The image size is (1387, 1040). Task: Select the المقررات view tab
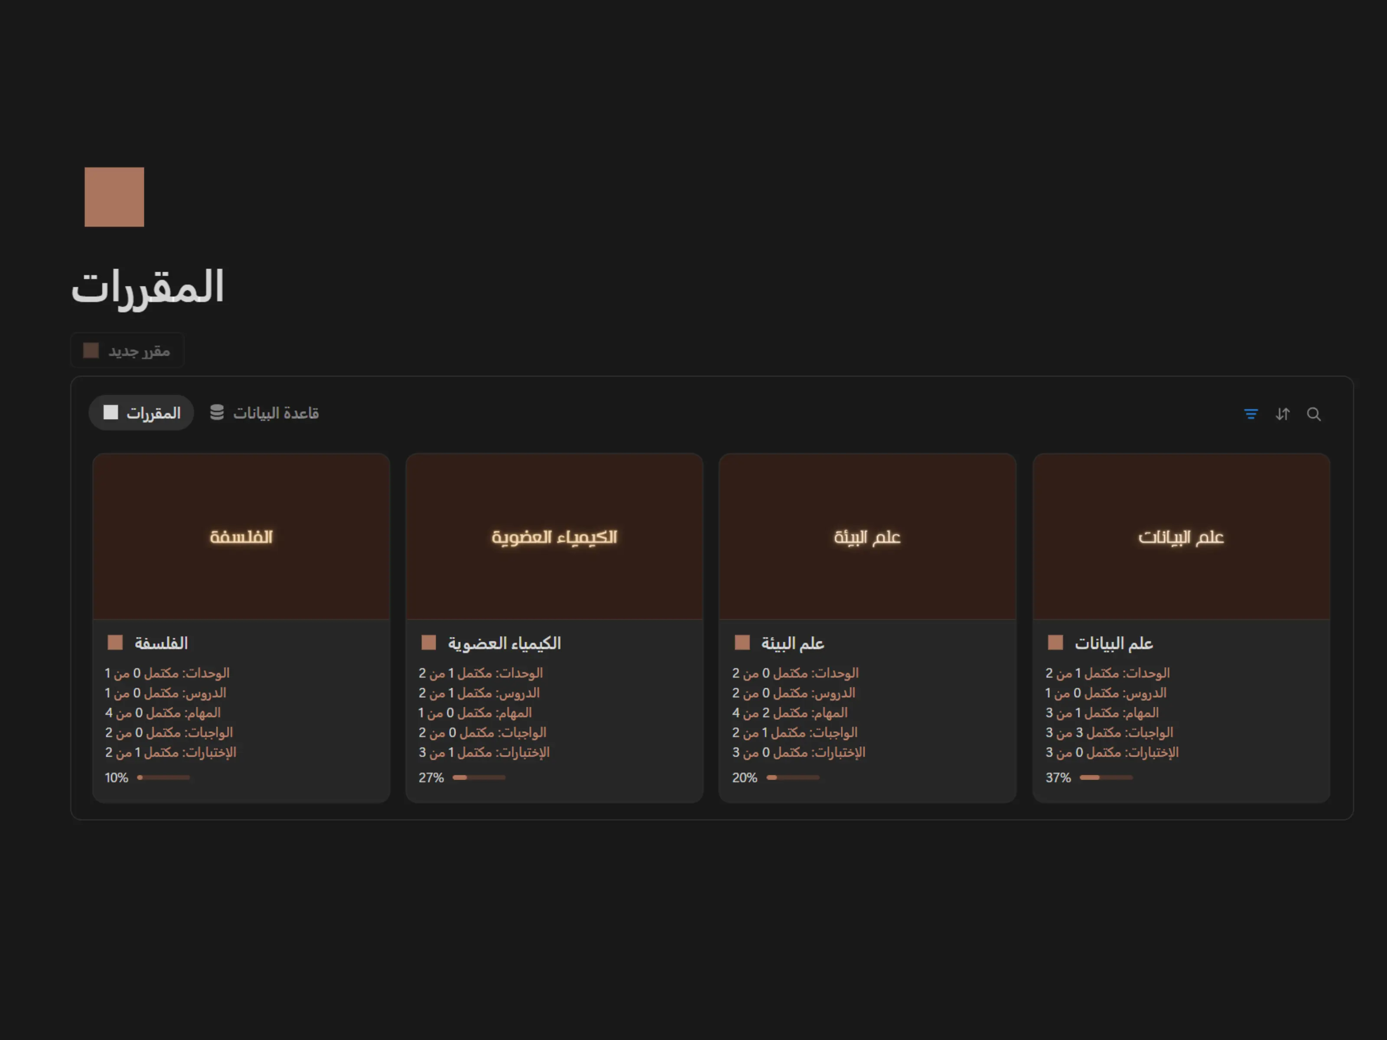[x=142, y=413]
